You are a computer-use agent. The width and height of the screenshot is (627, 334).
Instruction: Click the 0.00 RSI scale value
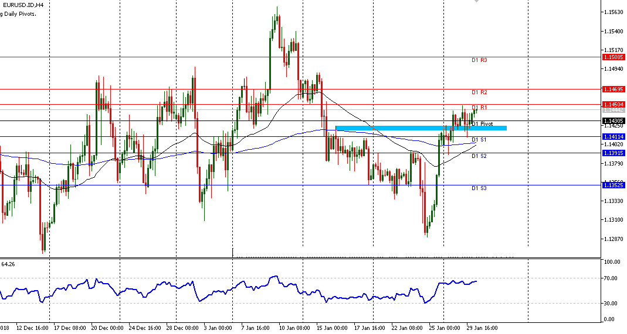pyautogui.click(x=610, y=319)
